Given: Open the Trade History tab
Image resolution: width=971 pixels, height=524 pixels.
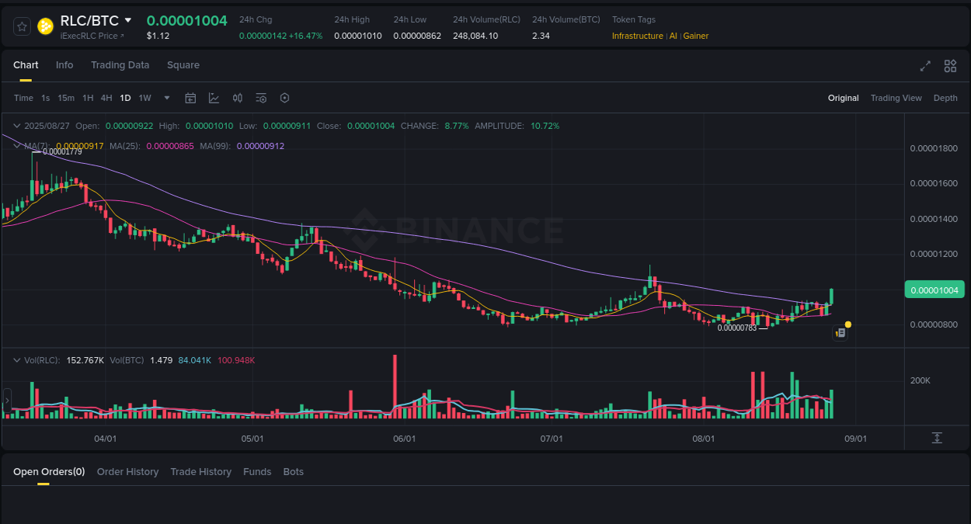Looking at the screenshot, I should pyautogui.click(x=200, y=471).
